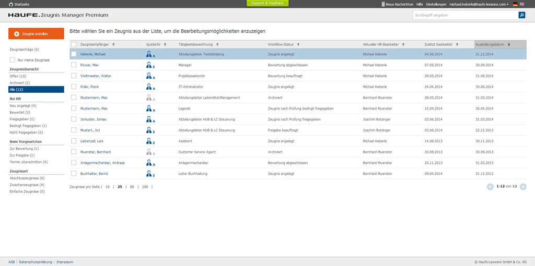Viewport: 535px width, 266px height.
Task: Open the user account email dropdown
Action: [x=479, y=4]
